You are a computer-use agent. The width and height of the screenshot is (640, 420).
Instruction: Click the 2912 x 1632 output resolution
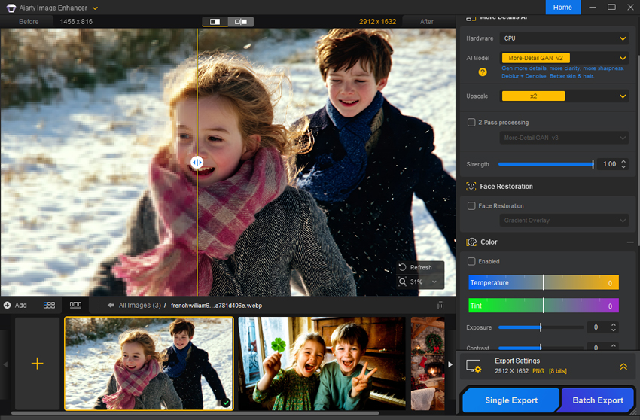point(377,22)
